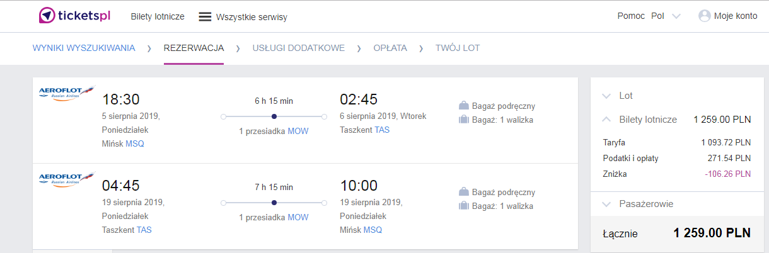Open the hamburger menu Wszystkie serwisy
The width and height of the screenshot is (769, 253).
[205, 17]
